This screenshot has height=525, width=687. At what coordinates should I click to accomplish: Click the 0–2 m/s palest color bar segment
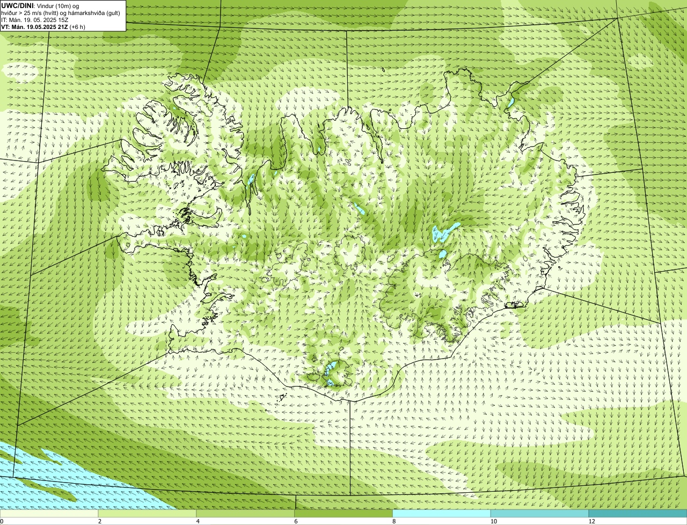click(x=49, y=513)
